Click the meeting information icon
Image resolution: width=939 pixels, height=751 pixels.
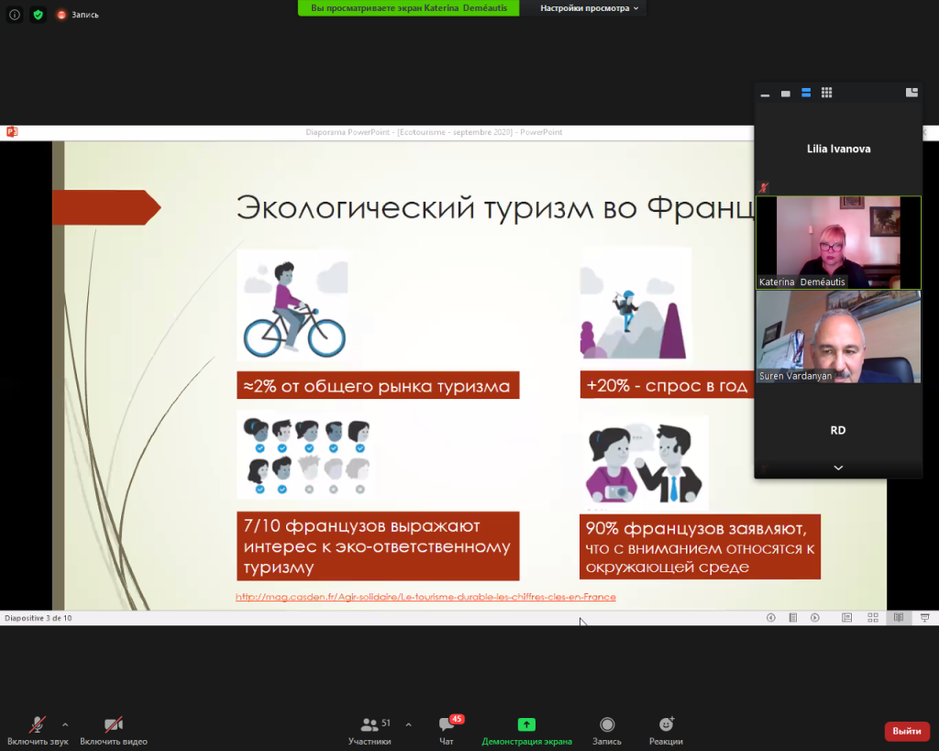click(15, 15)
